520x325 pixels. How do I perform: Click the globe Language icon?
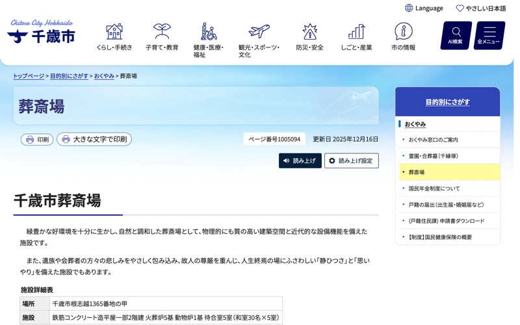[x=409, y=8]
